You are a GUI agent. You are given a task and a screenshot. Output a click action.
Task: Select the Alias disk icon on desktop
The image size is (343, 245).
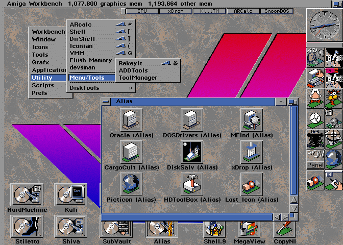pos(162,229)
